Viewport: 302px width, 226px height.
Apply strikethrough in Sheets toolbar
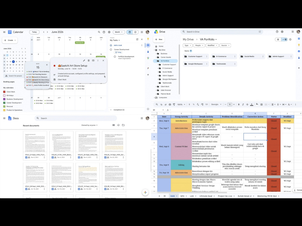[247, 105]
